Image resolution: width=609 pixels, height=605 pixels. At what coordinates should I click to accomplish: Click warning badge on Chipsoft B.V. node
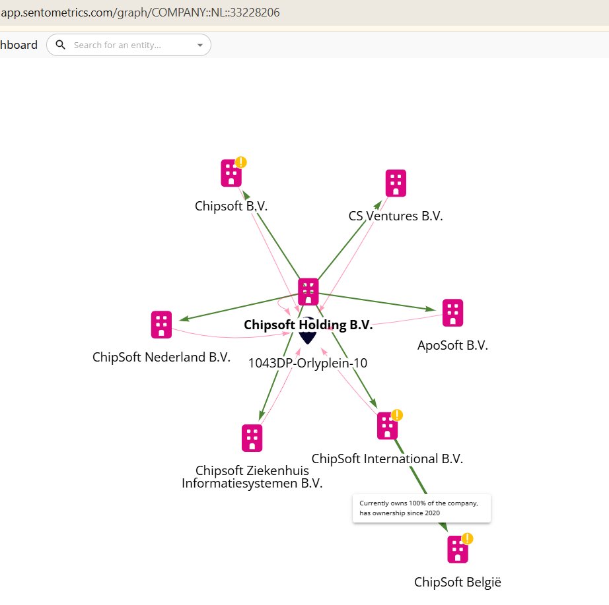pos(241,162)
